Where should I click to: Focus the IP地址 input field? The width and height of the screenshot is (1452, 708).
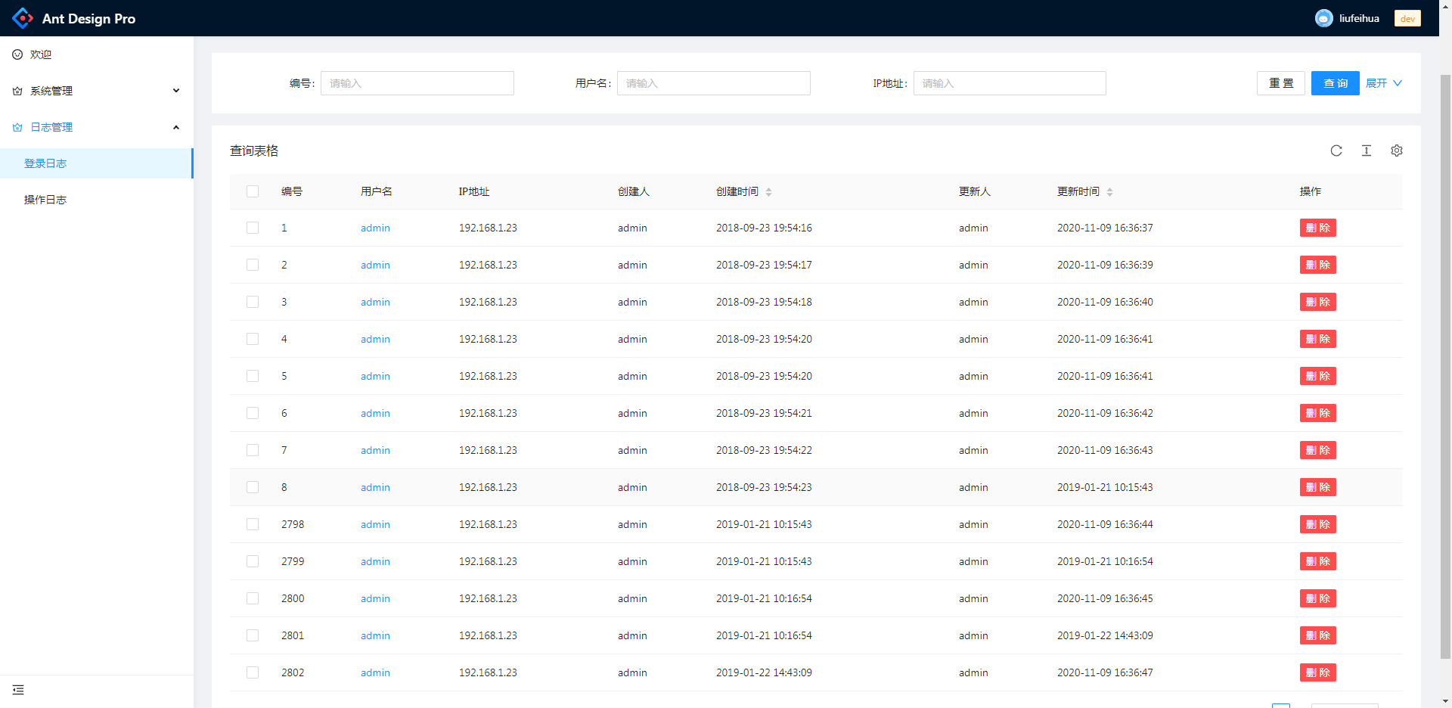[x=1009, y=83]
